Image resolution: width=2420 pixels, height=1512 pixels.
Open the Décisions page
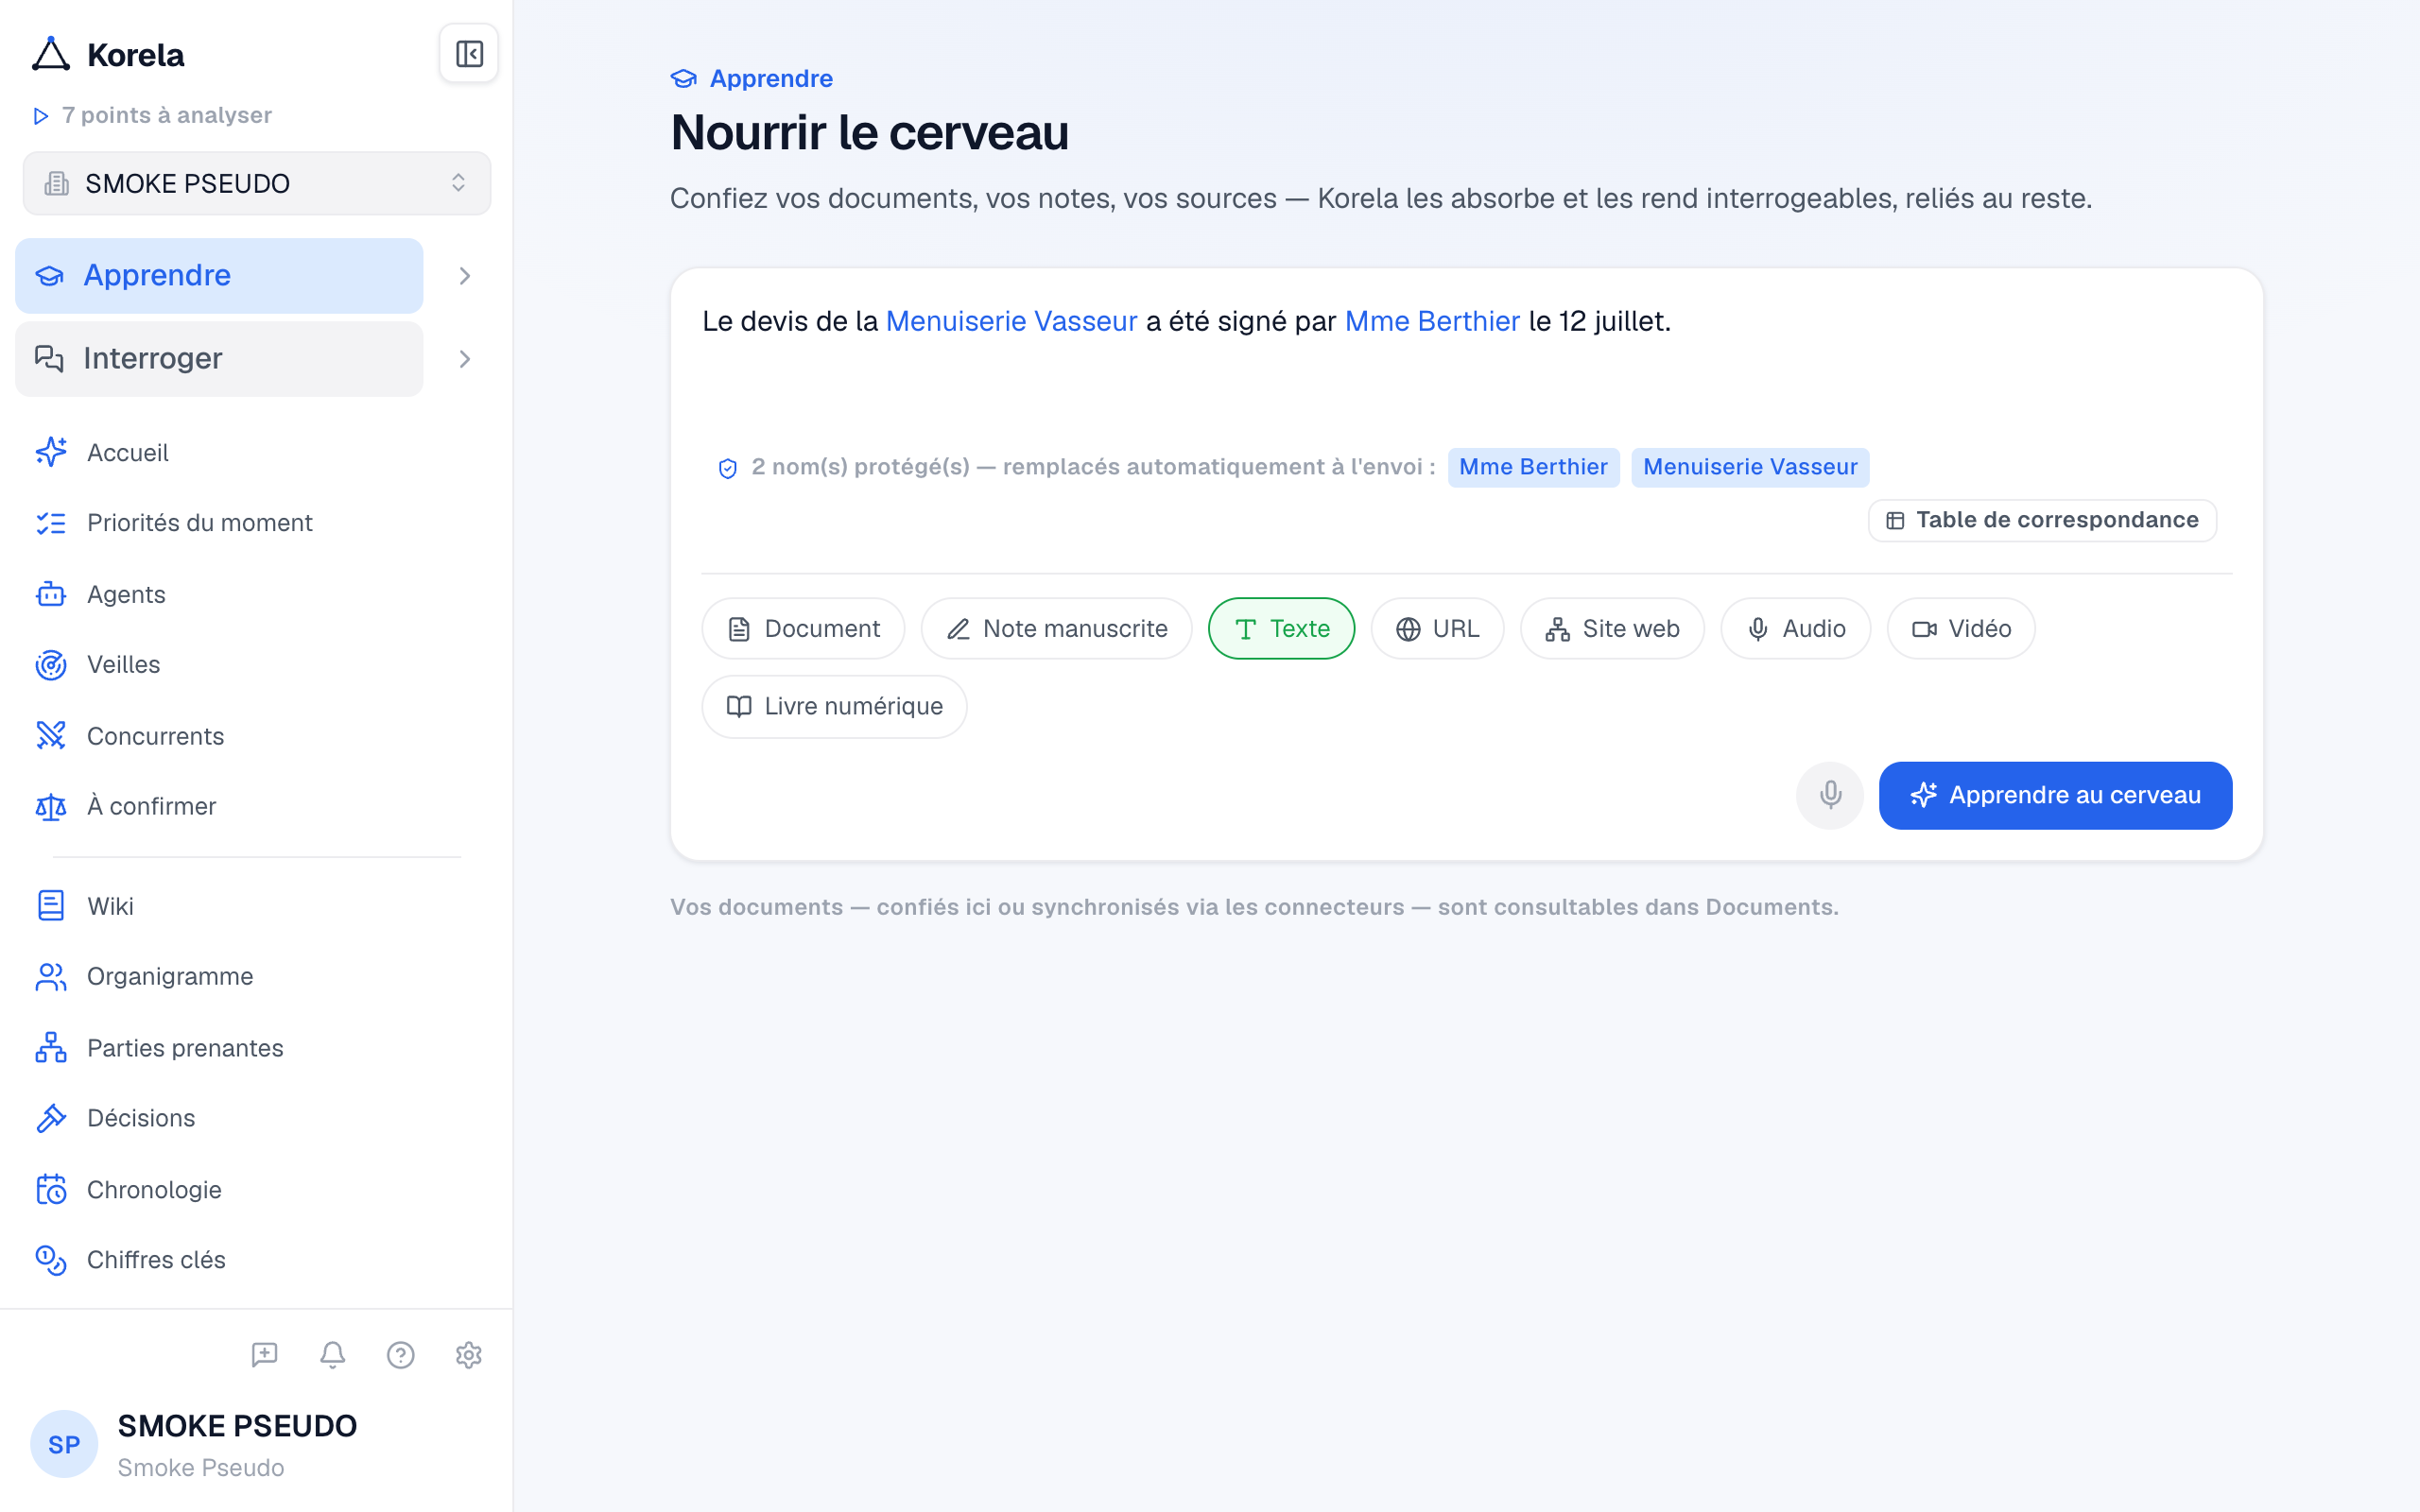(x=141, y=1118)
